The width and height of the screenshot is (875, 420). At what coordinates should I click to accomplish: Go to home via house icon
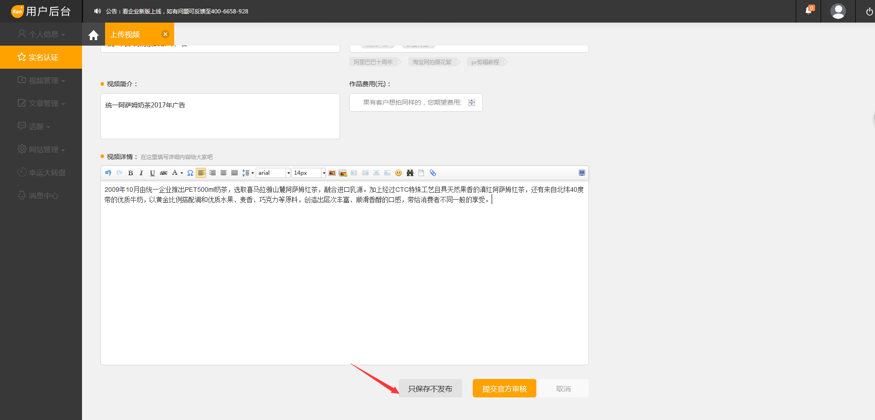[94, 35]
